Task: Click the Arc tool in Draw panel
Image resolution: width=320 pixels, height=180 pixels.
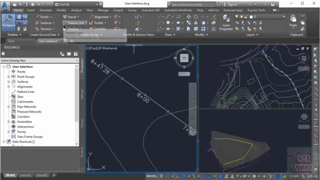Action: pyautogui.click(x=168, y=16)
